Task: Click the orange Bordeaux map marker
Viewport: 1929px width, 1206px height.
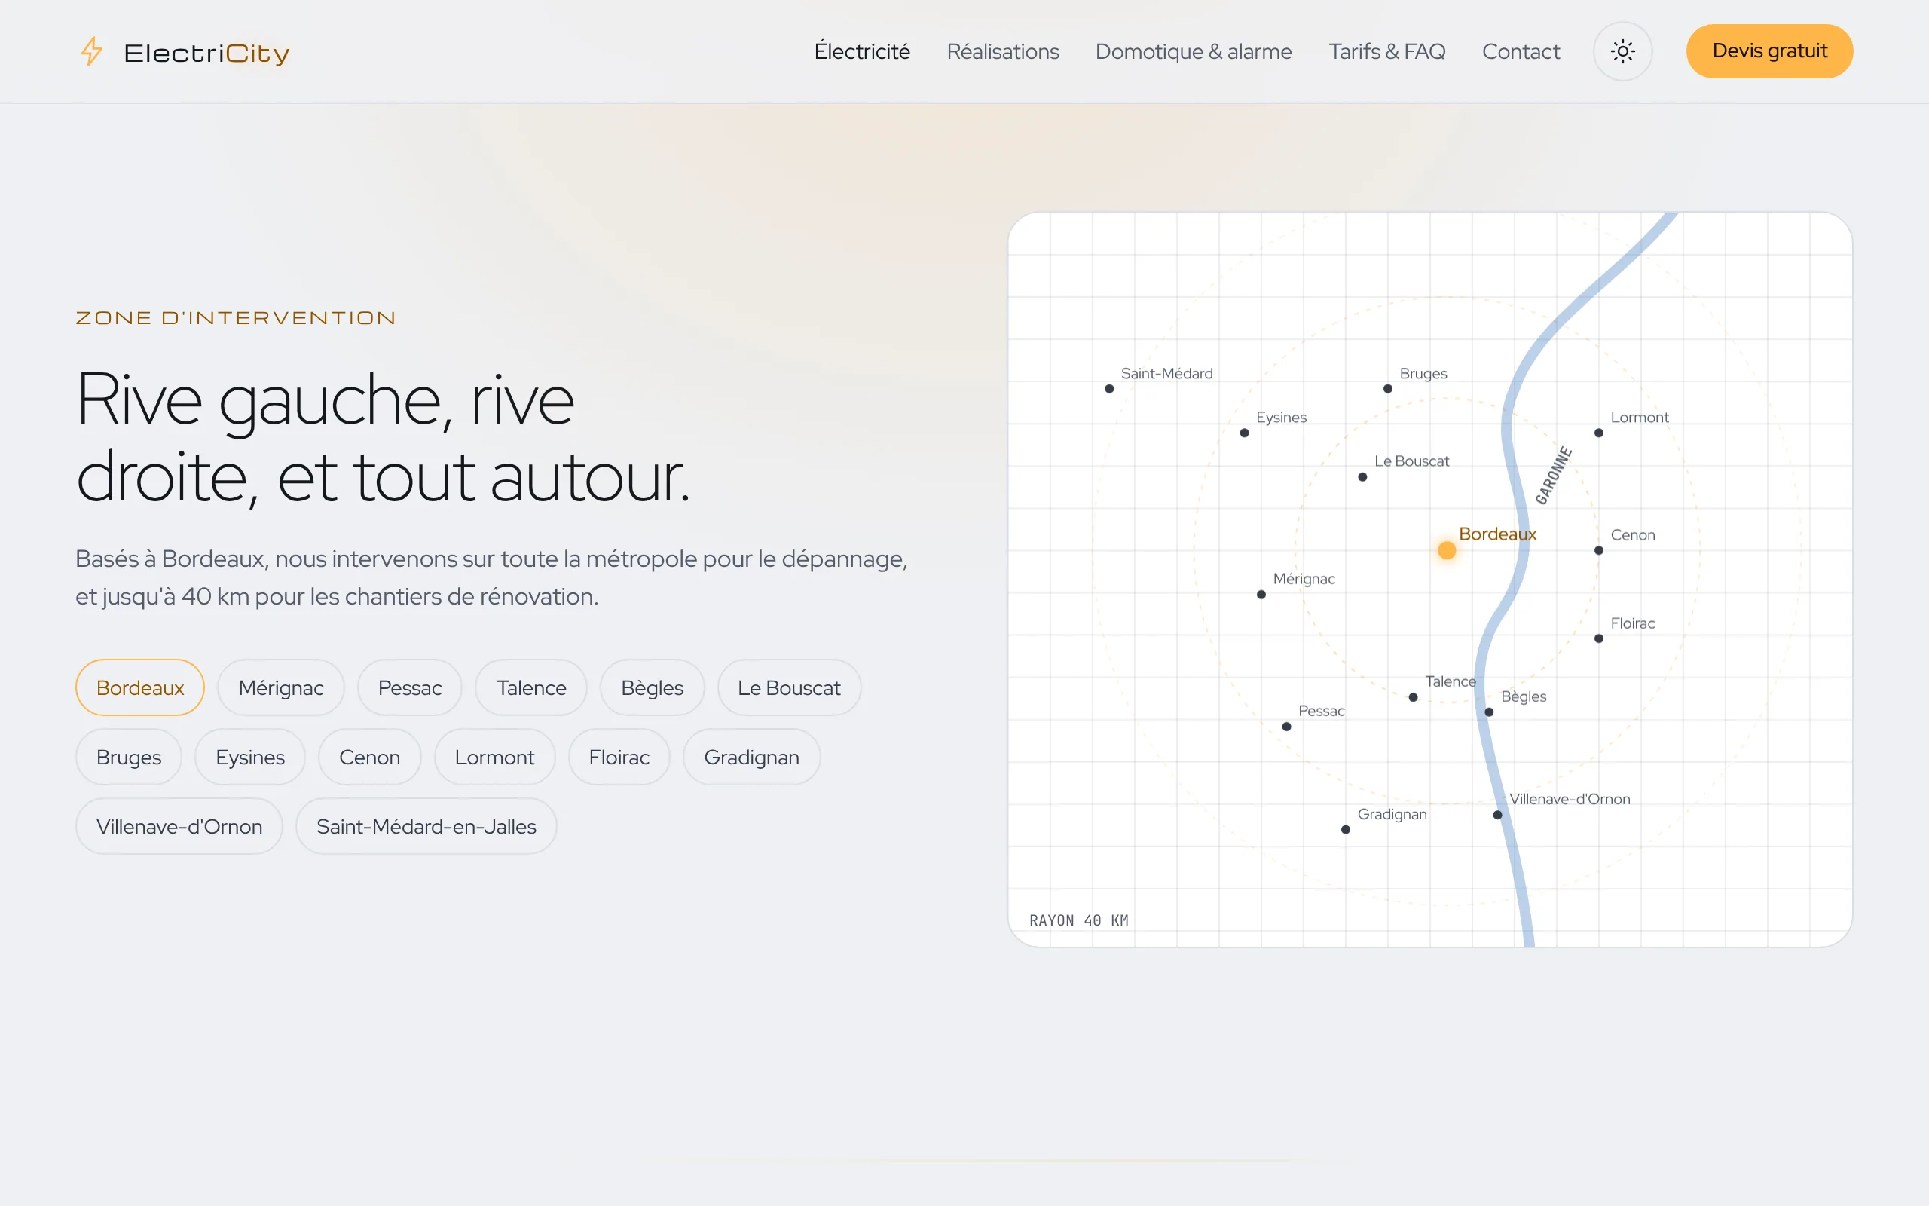Action: 1447,550
